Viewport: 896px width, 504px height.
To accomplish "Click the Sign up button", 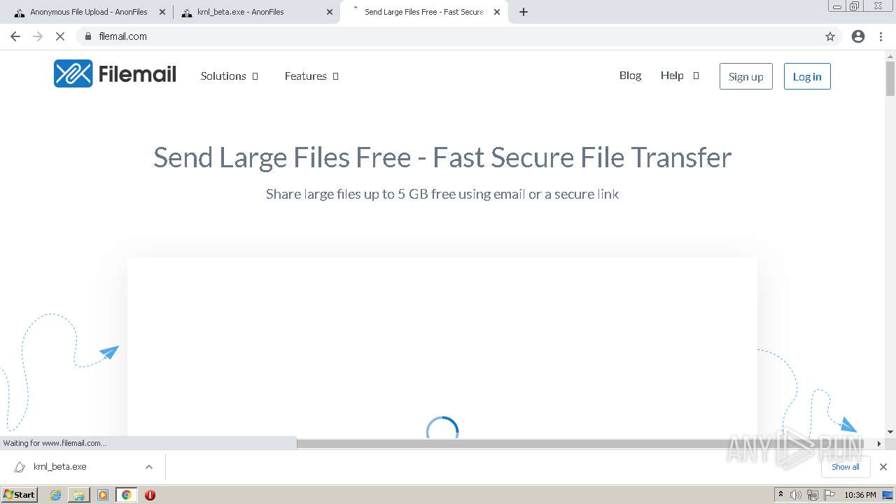I will (x=745, y=76).
